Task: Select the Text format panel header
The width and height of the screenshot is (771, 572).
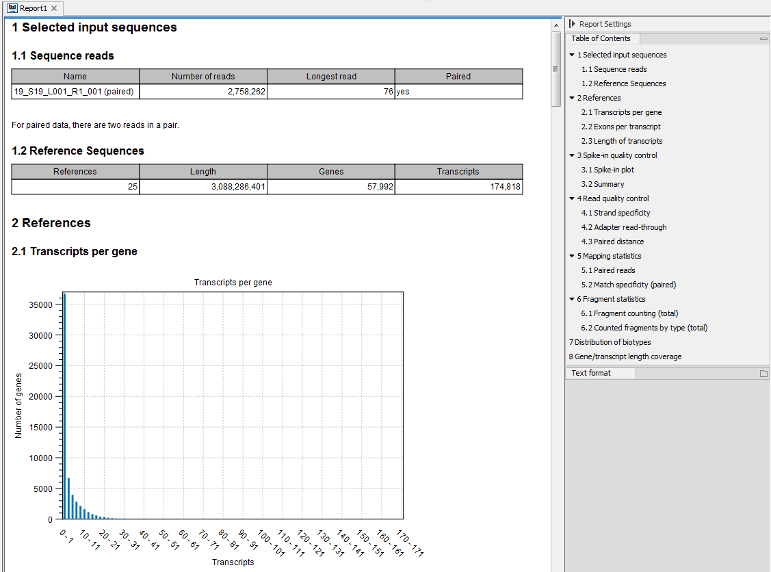Action: [x=592, y=373]
